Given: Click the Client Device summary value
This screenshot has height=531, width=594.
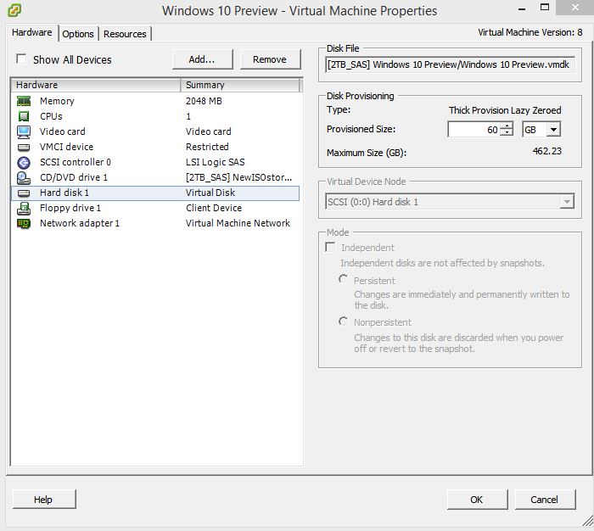Looking at the screenshot, I should pos(214,208).
